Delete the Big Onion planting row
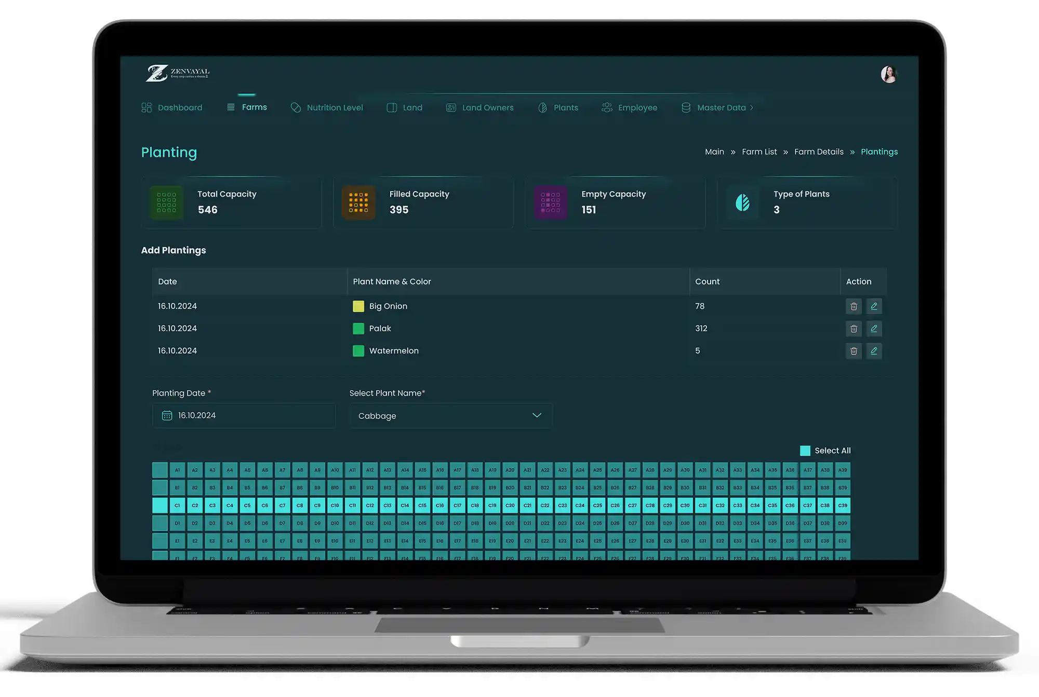Image resolution: width=1039 pixels, height=697 pixels. point(853,306)
